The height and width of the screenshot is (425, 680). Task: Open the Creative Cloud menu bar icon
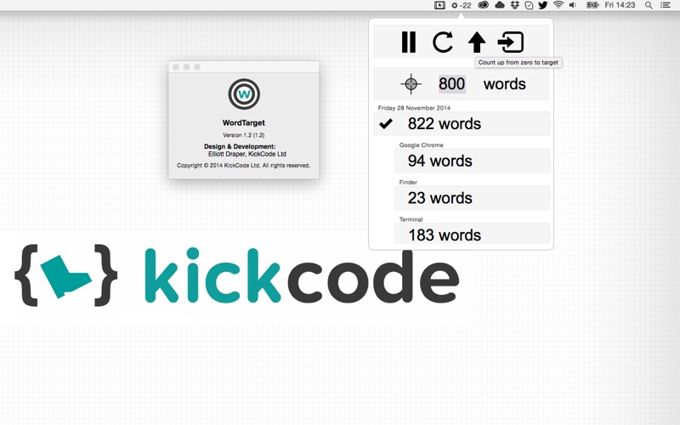tap(483, 5)
